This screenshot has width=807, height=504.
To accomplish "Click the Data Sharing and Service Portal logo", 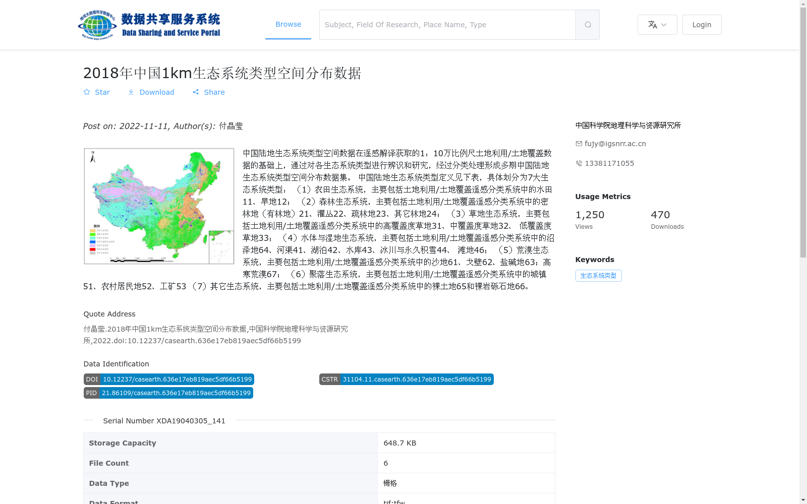I will tap(149, 25).
